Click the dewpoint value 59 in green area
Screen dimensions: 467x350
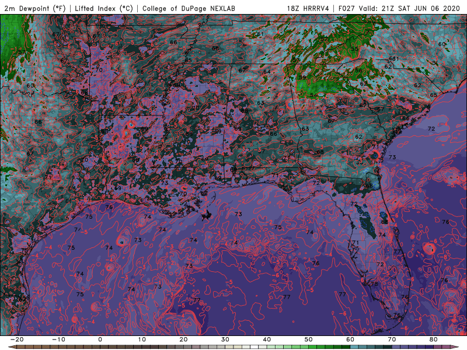click(x=302, y=77)
